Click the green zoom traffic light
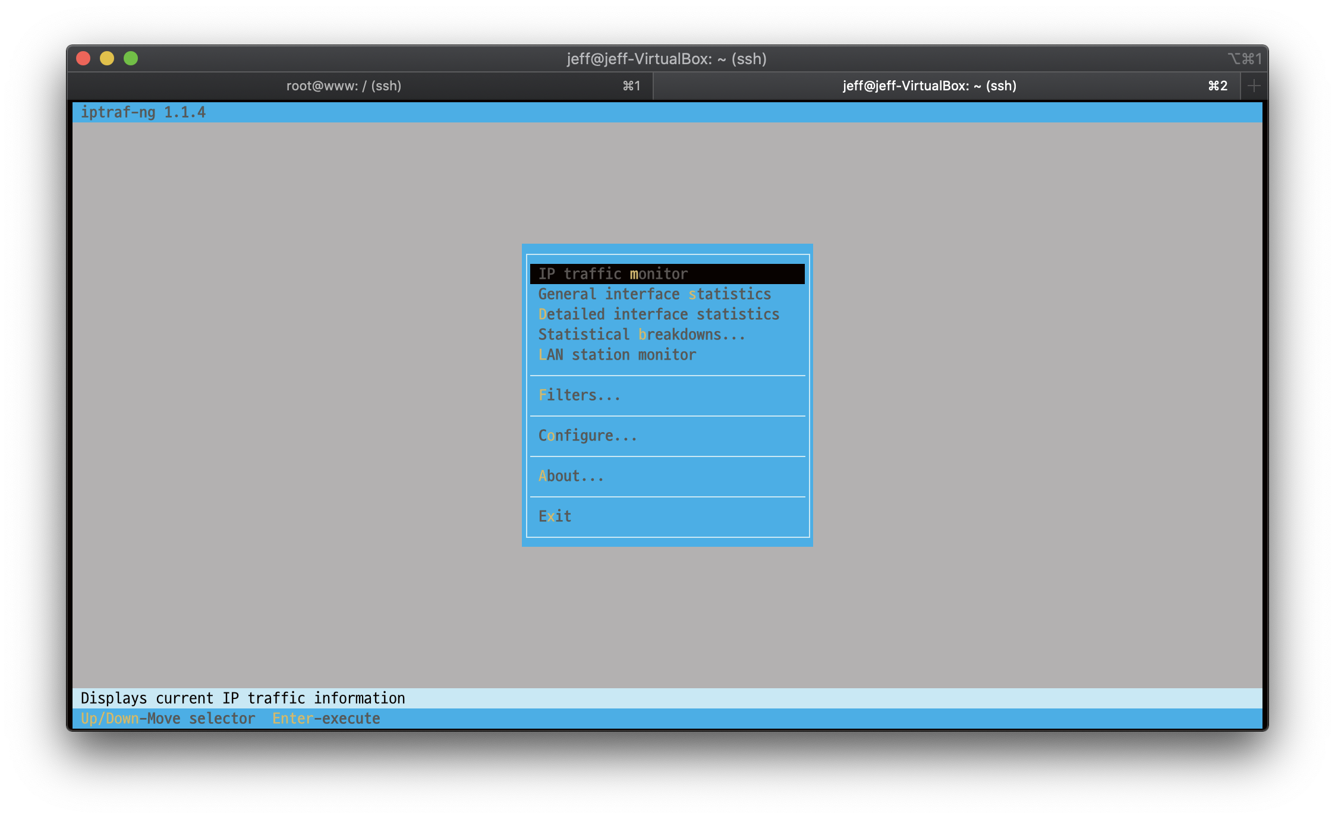Screen dimensions: 1335x819 (131, 59)
